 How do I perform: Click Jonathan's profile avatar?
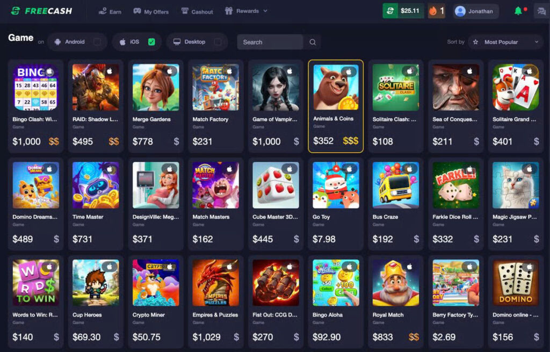(460, 11)
